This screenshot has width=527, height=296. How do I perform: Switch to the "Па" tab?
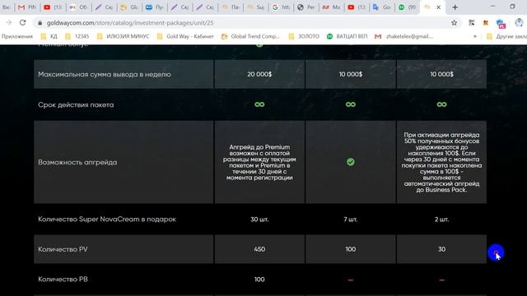click(231, 7)
